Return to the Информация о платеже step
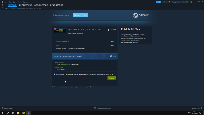The width and height of the screenshot is (204, 115). tap(61, 15)
